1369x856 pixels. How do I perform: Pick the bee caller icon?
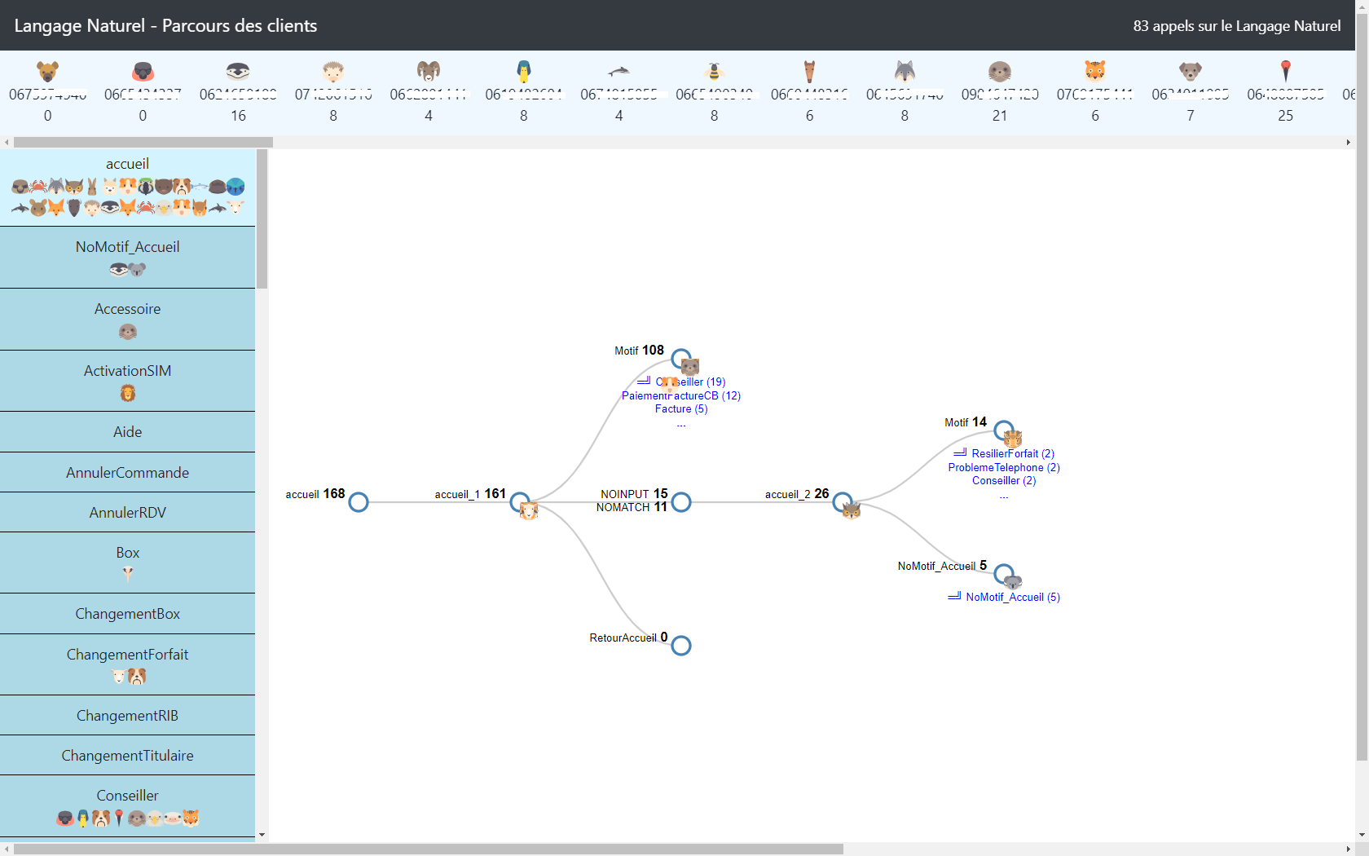(x=715, y=71)
